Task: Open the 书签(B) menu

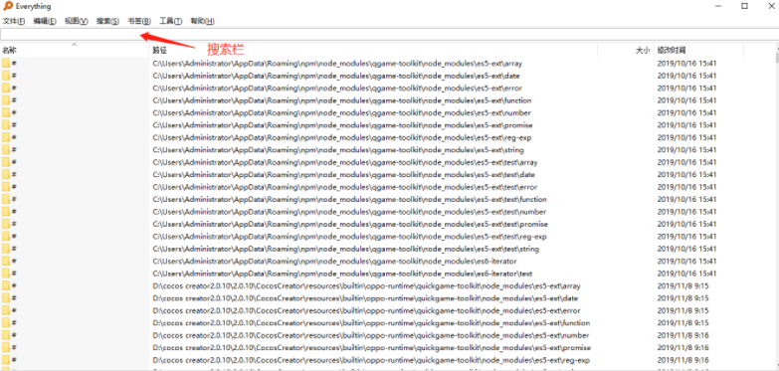Action: pyautogui.click(x=139, y=21)
